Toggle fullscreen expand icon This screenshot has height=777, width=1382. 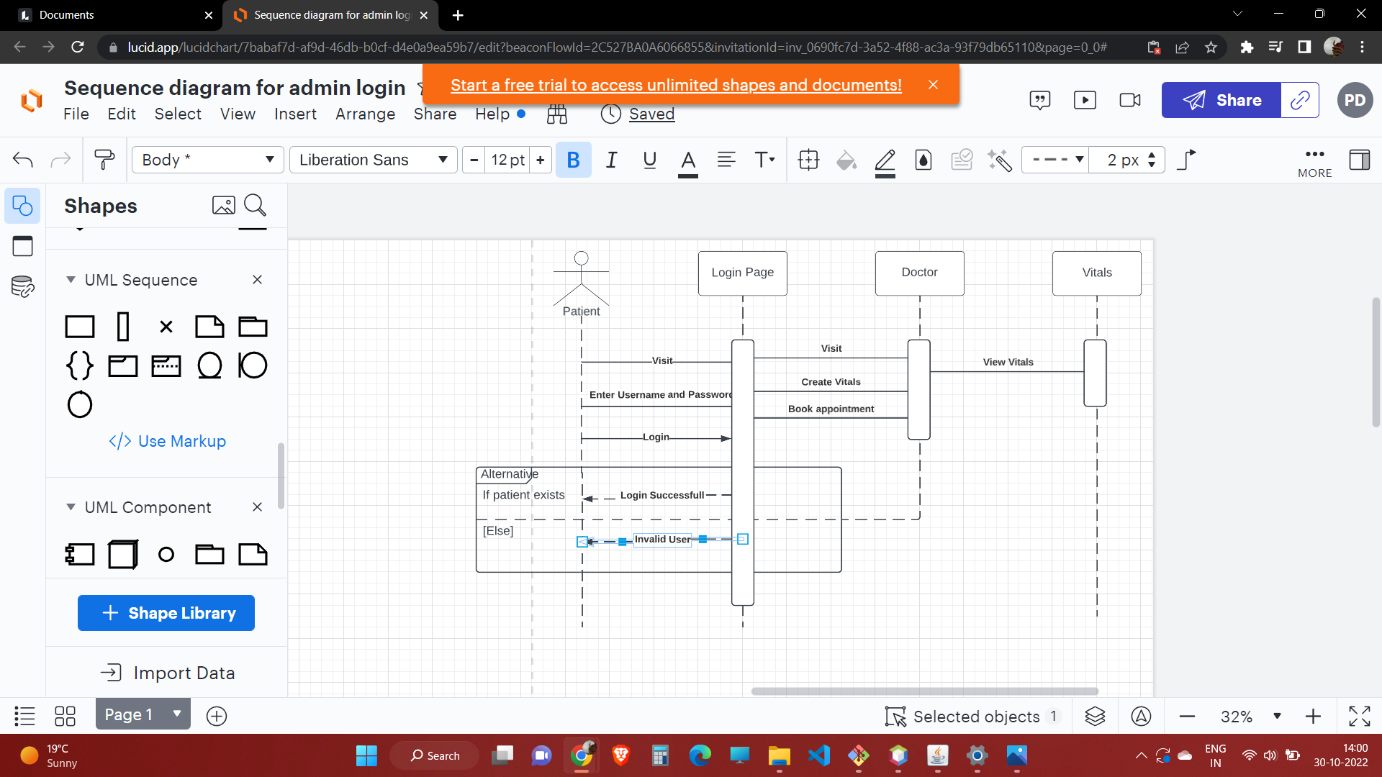point(1359,717)
